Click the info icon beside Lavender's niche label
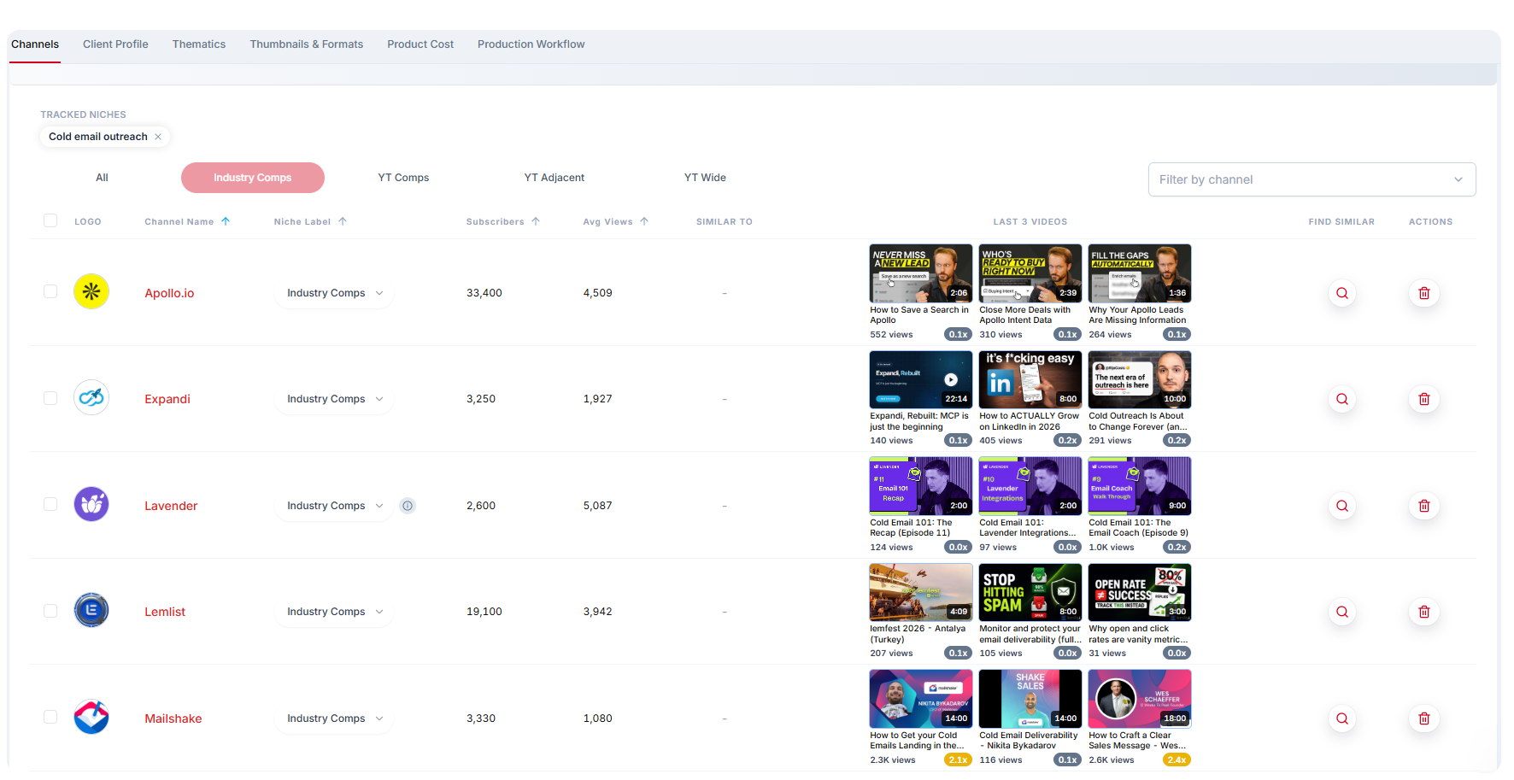 [408, 506]
